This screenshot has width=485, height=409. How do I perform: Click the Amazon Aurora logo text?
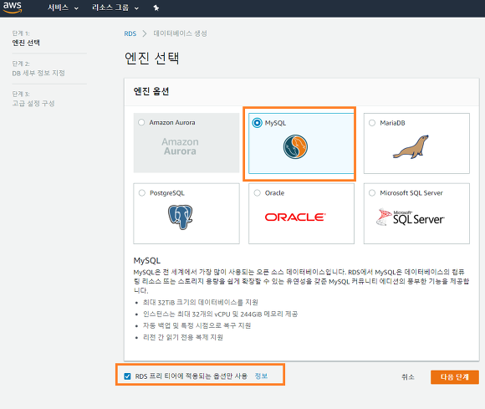tap(180, 146)
